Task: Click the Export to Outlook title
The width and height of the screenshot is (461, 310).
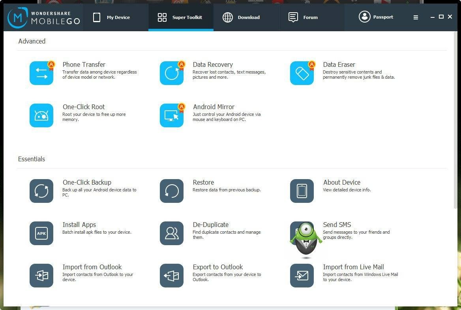Action: click(218, 267)
